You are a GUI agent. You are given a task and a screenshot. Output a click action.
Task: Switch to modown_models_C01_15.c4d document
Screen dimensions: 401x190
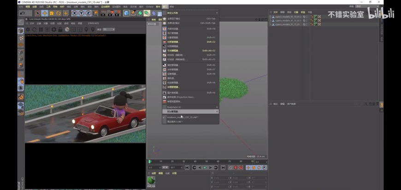pyautogui.click(x=182, y=117)
